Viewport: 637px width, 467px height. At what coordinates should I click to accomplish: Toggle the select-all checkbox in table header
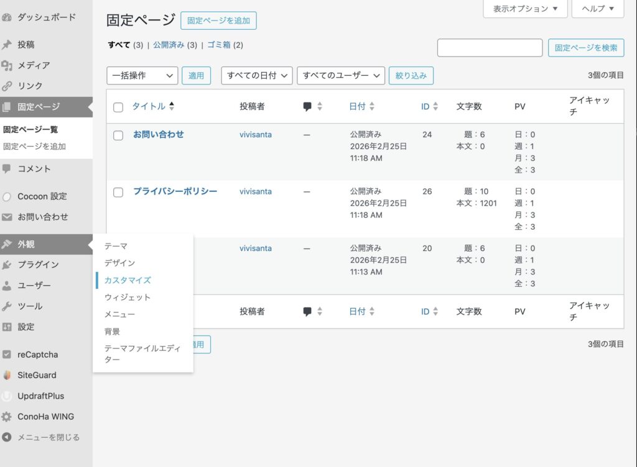(x=118, y=107)
